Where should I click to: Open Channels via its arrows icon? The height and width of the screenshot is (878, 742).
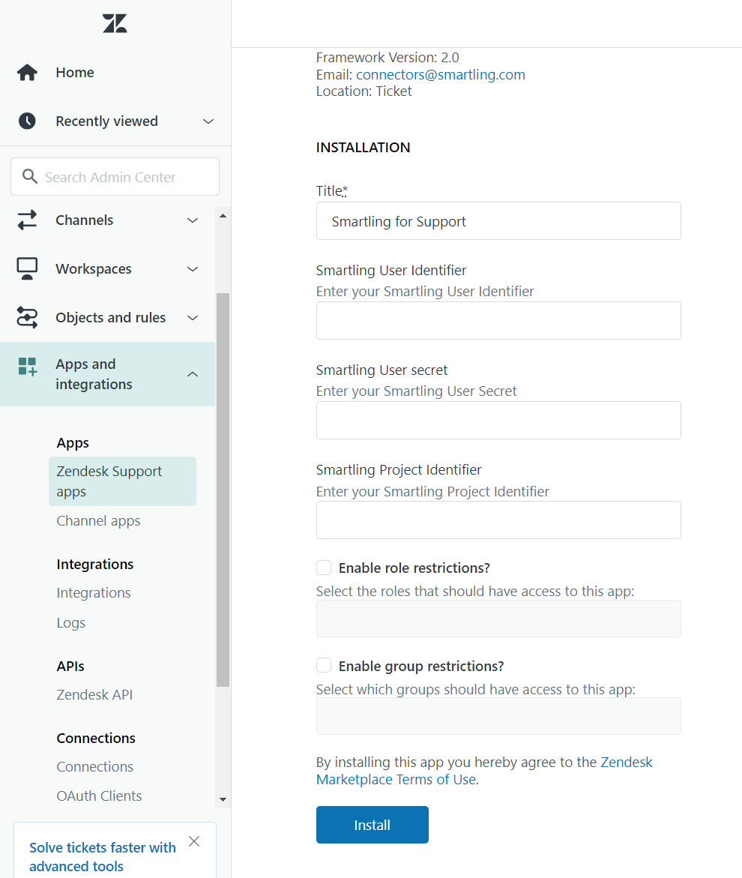click(x=27, y=220)
